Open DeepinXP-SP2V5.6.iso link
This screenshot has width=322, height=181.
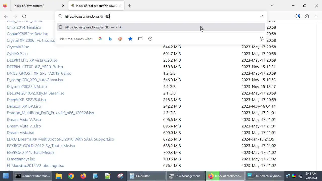[x=26, y=100]
